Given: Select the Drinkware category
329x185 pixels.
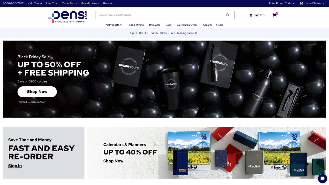Looking at the screenshot, I should pos(155,25).
